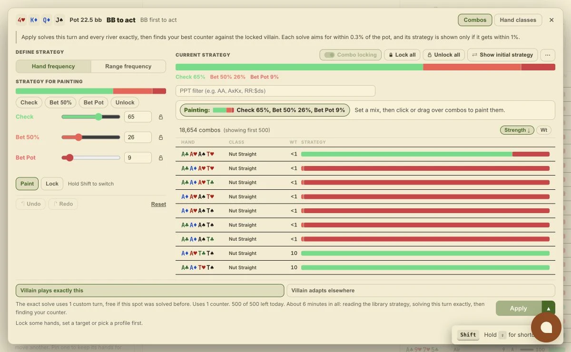Screen dimensions: 571x352
Task: Click the Lock all button
Action: (x=401, y=55)
